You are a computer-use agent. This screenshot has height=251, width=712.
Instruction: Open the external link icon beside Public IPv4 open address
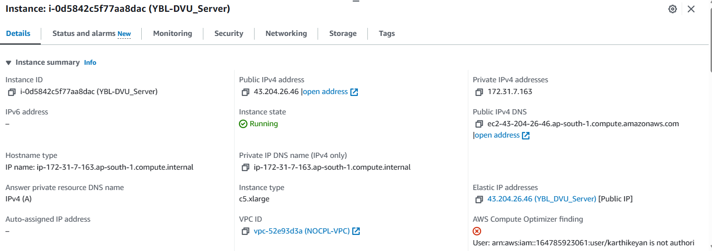(354, 92)
